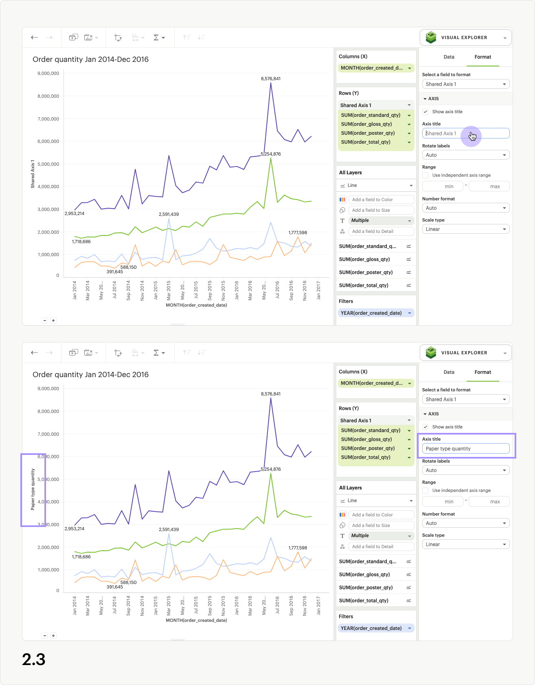535x685 pixels.
Task: Click the zoom in plus button under the upper chart
Action: point(53,321)
